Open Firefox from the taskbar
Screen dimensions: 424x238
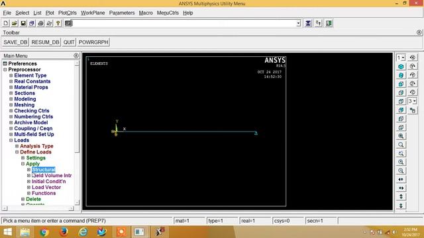[64, 232]
